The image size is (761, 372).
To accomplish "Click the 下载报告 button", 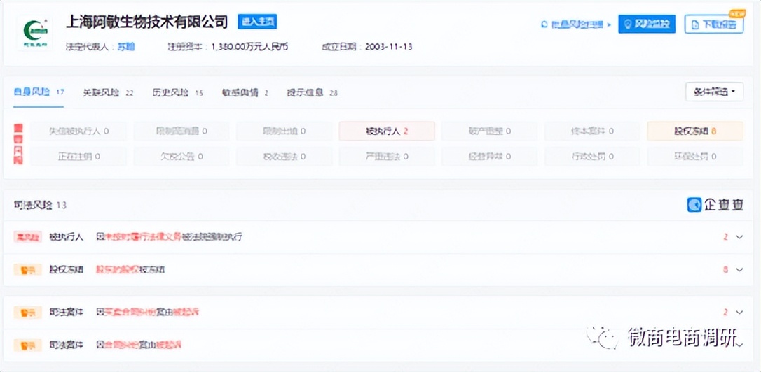I will (x=714, y=24).
